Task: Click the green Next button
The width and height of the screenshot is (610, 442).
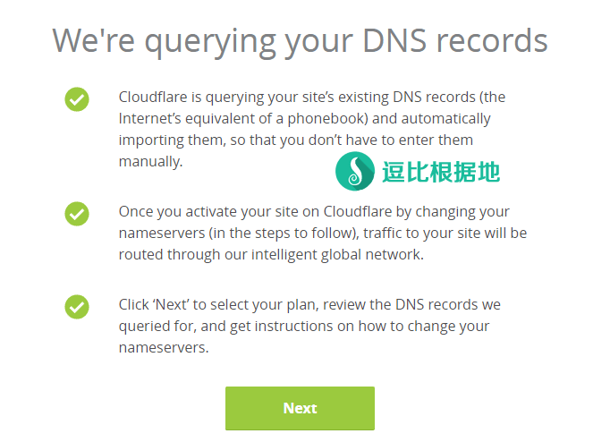Action: [300, 408]
